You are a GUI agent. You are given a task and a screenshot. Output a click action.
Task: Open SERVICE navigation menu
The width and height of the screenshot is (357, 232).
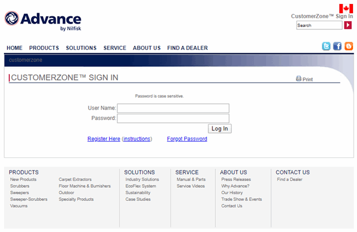tap(115, 48)
